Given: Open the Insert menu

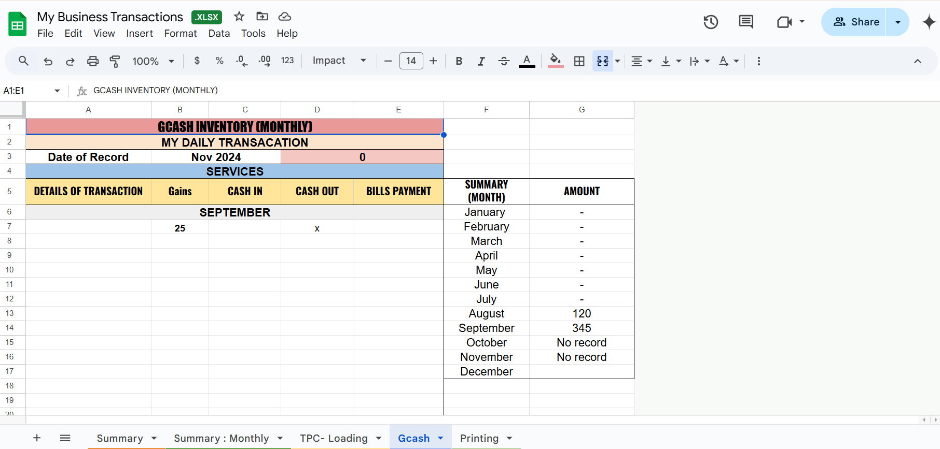Looking at the screenshot, I should [140, 33].
